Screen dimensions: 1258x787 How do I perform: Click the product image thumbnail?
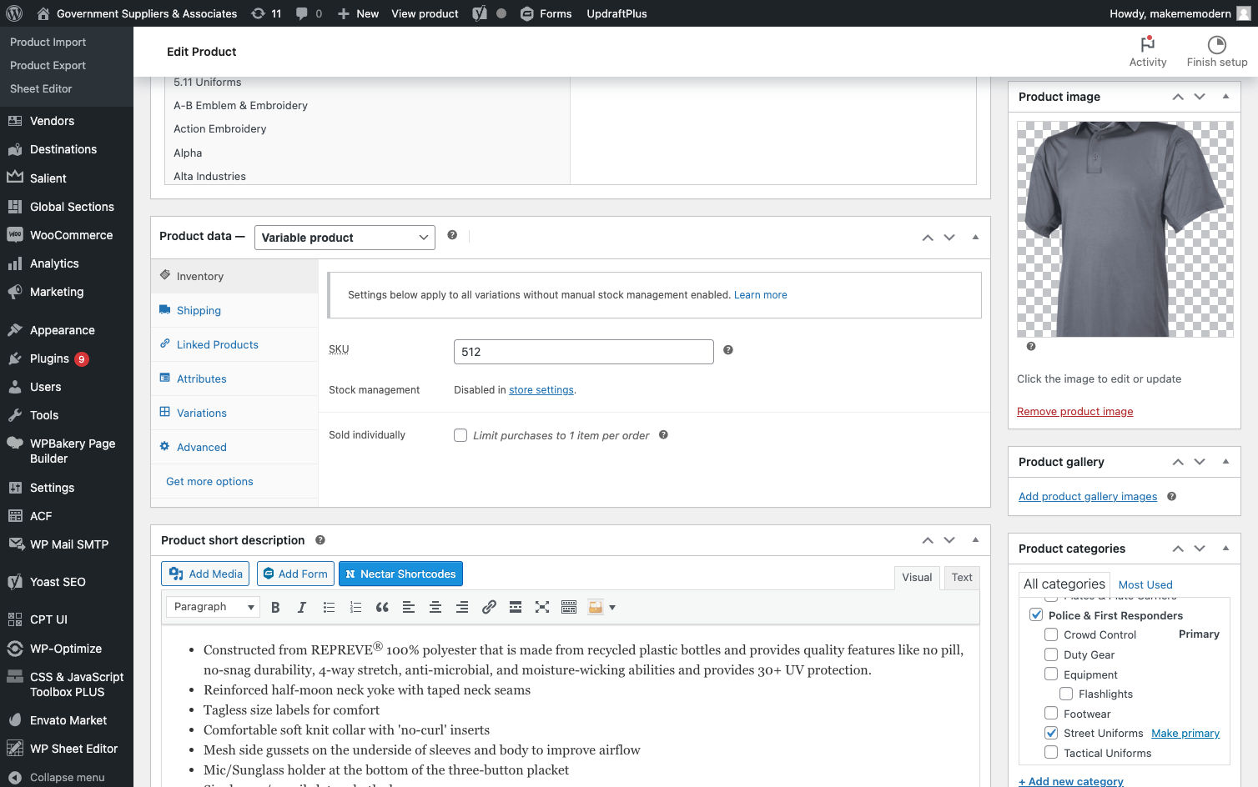click(x=1125, y=229)
